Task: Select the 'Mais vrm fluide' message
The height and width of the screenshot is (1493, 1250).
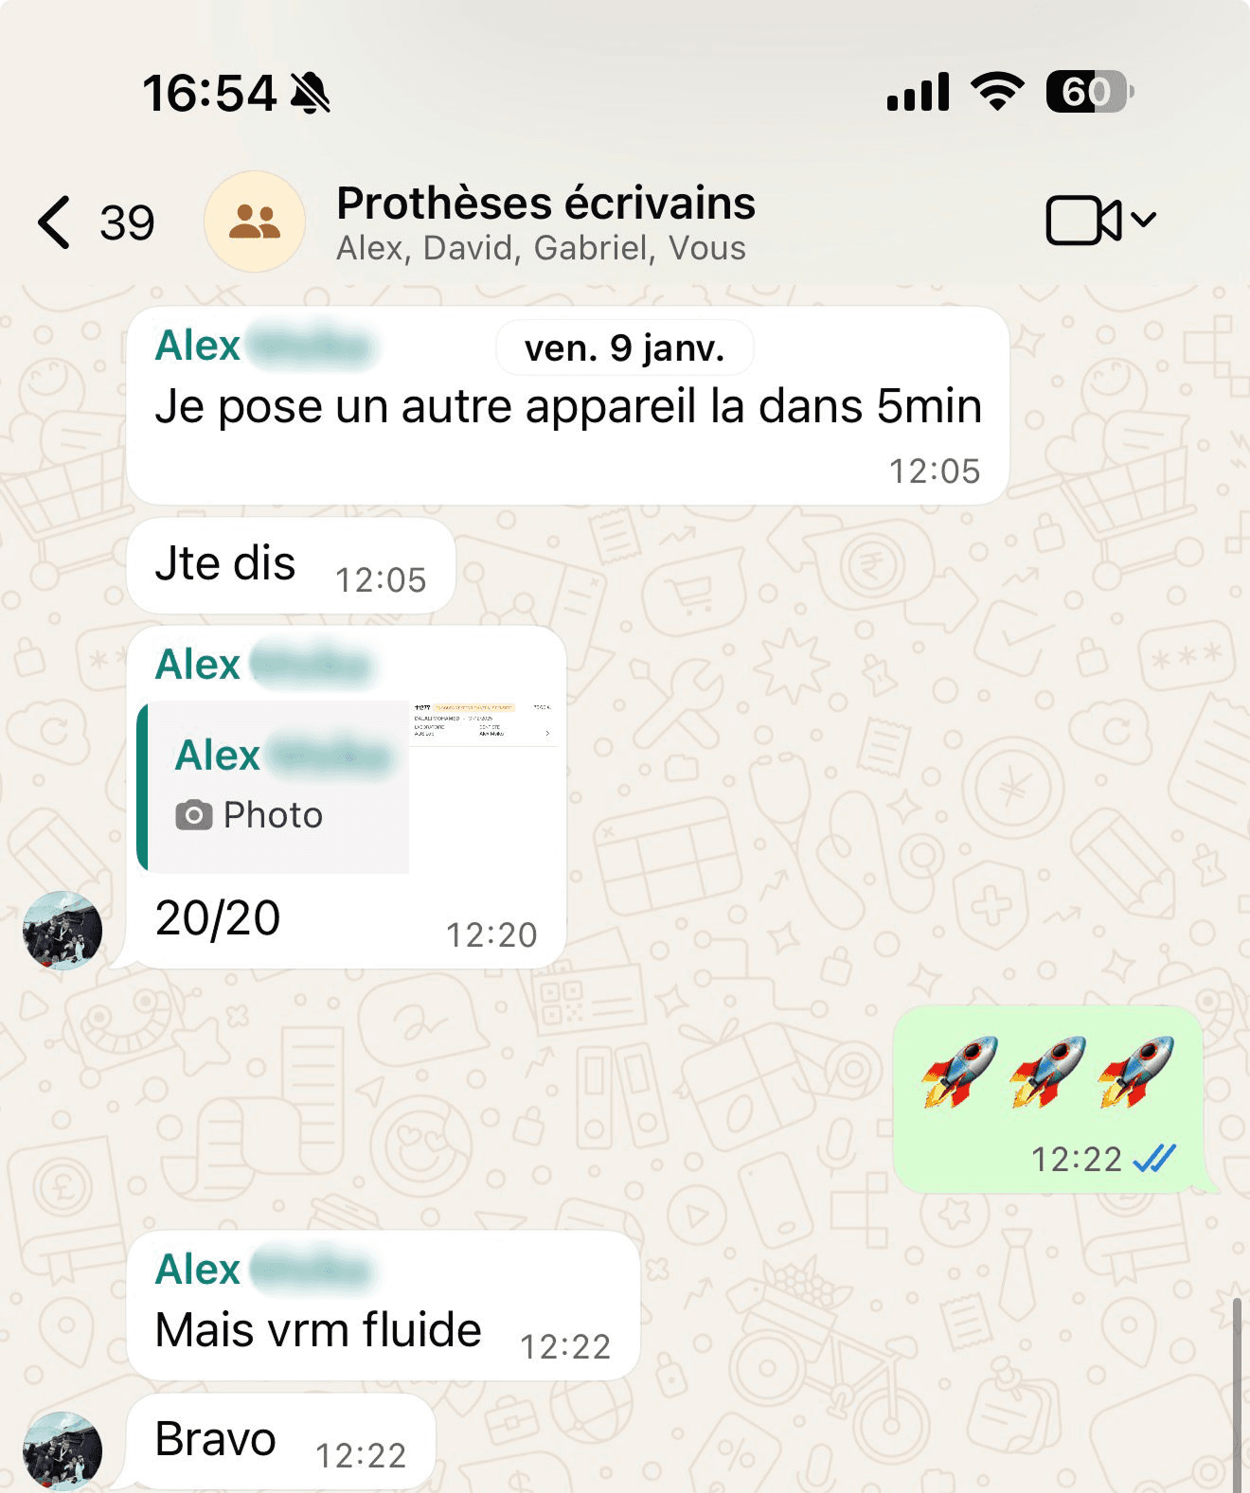Action: point(384,1306)
